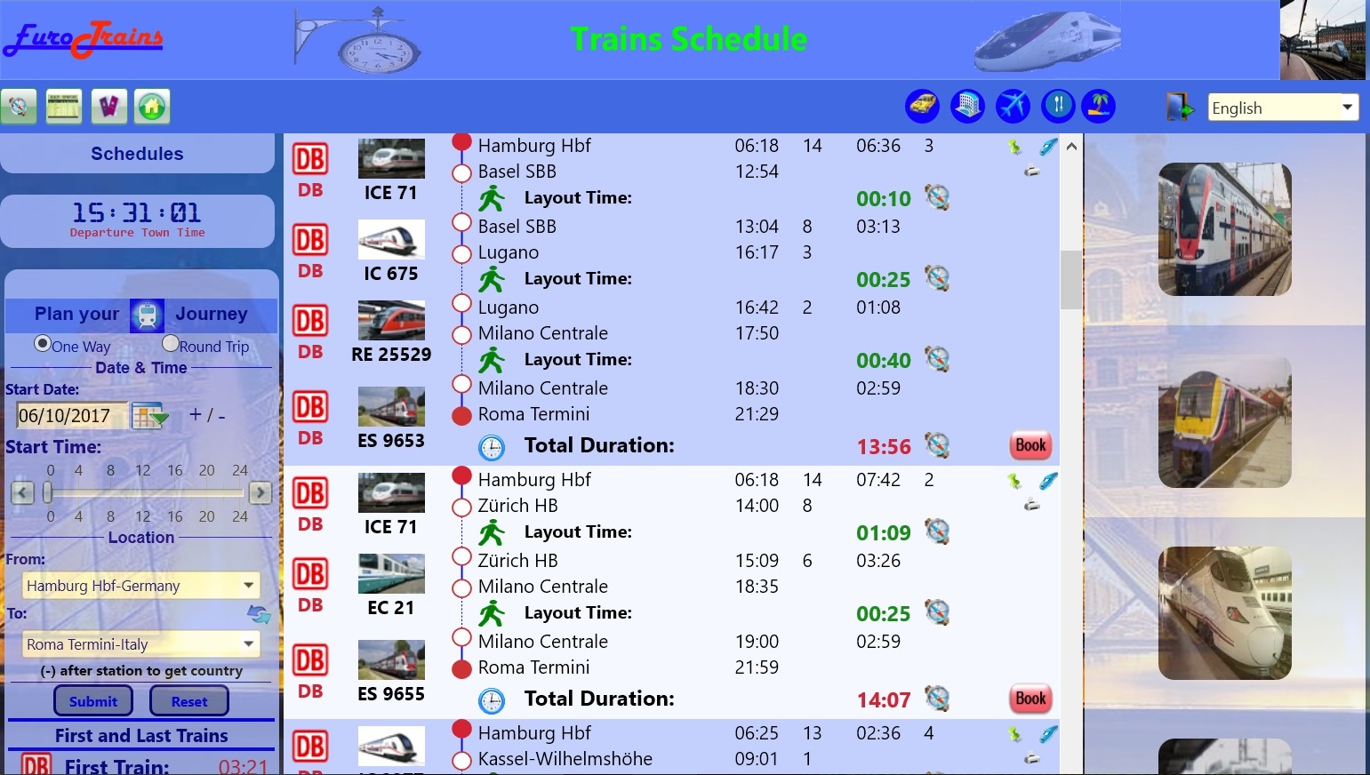This screenshot has height=775, width=1370.
Task: Open the Schedules panel header
Action: 137,154
